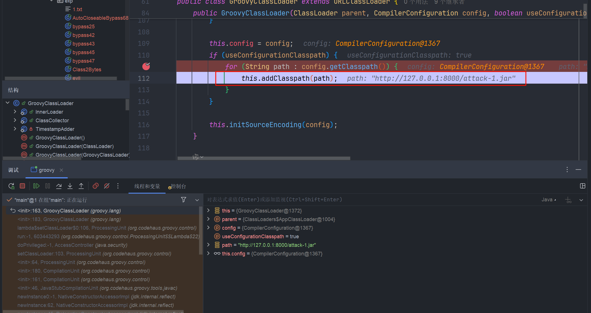Filter frames with funnel icon
The image size is (591, 313).
[x=184, y=200]
